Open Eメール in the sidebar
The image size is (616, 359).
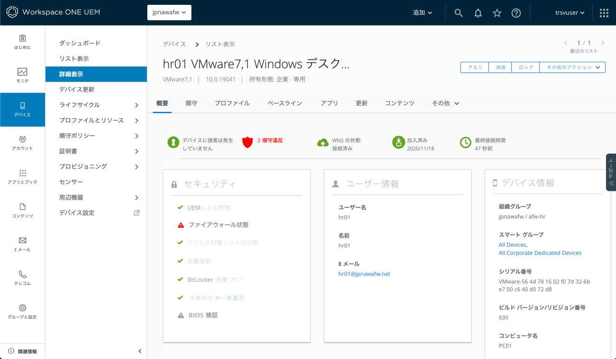pos(22,244)
